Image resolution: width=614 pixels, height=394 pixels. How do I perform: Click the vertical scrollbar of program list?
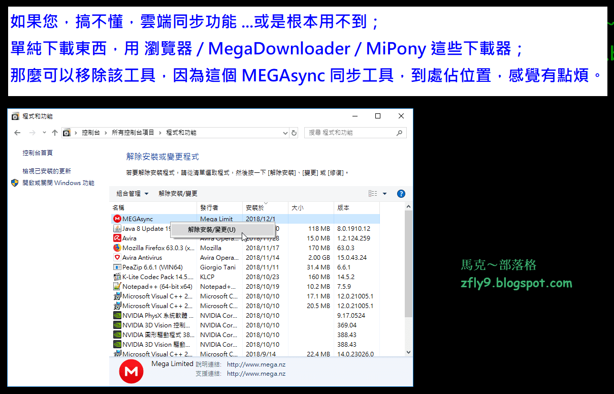pos(409,264)
